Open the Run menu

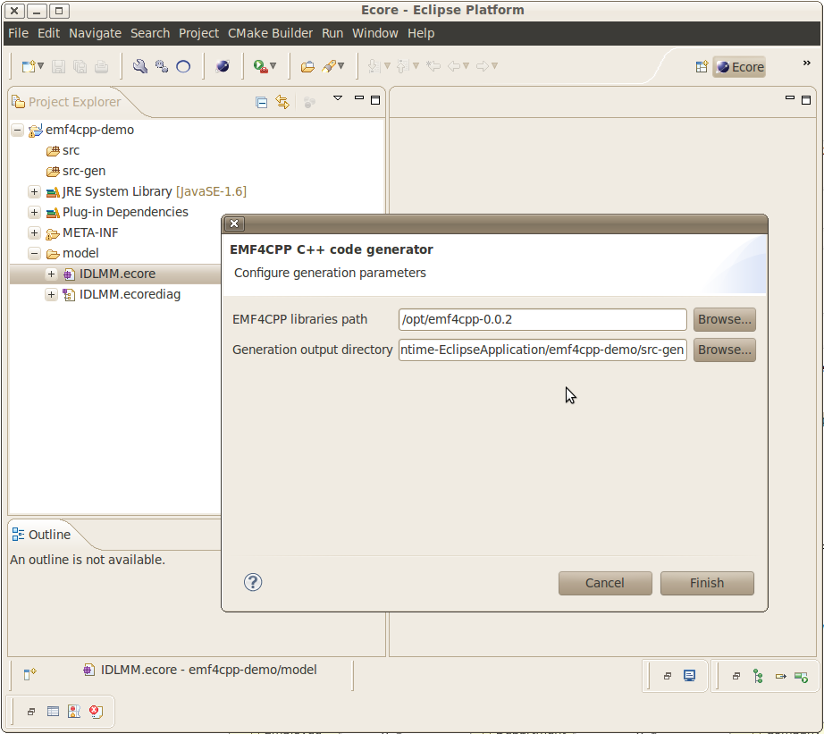coord(332,33)
